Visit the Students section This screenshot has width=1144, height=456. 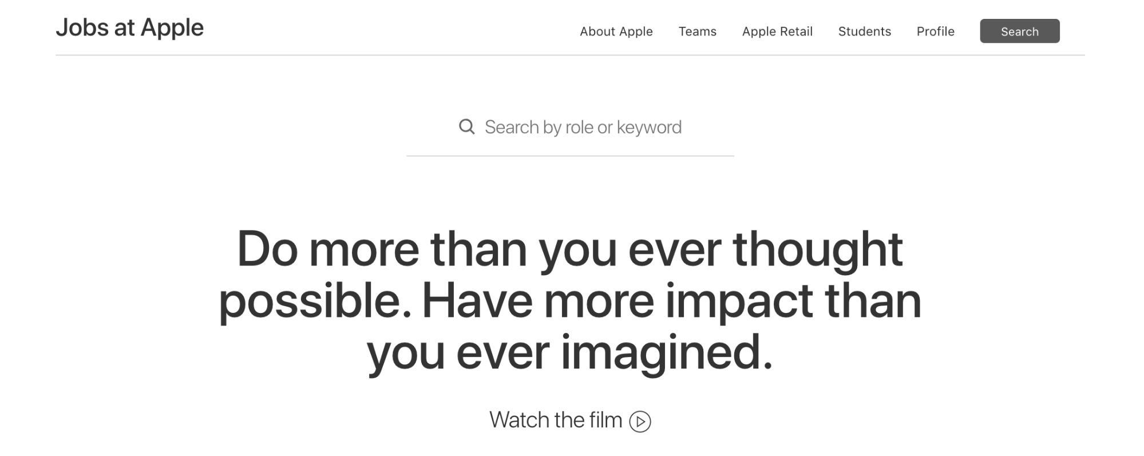point(864,31)
